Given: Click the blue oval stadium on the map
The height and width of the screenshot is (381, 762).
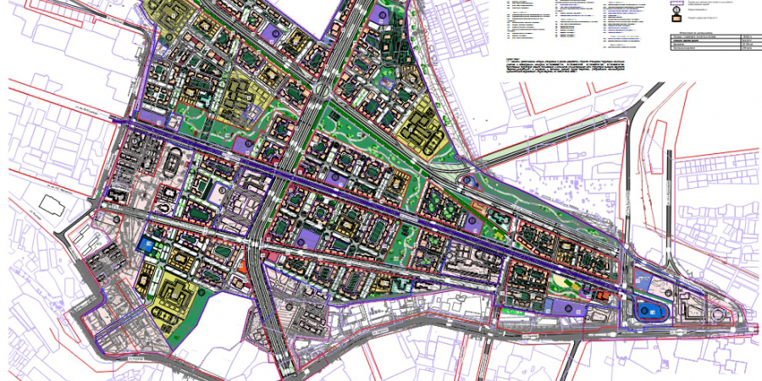Looking at the screenshot, I should pos(649,312).
